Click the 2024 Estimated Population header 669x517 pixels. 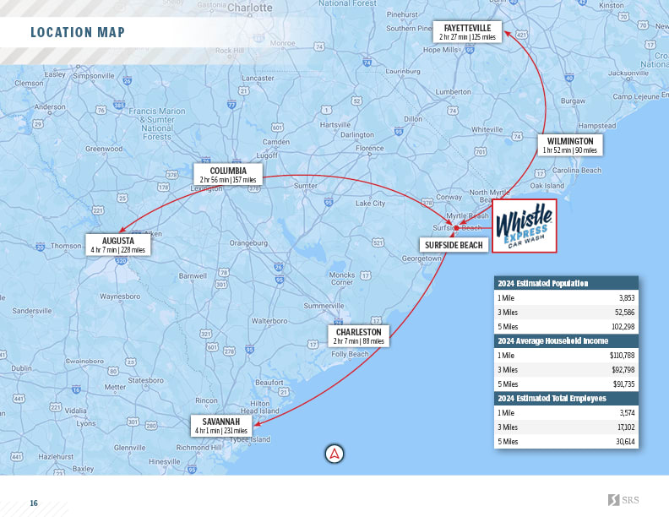566,283
